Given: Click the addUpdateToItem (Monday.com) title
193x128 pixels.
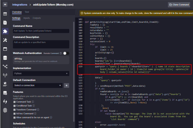Looking at the screenshot, I should coord(53,5).
